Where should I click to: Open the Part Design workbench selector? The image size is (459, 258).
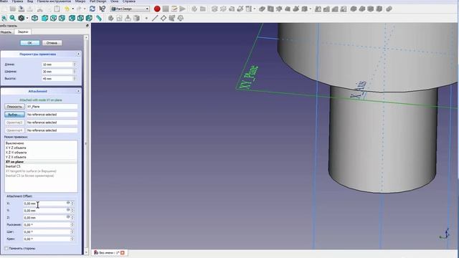(x=130, y=9)
